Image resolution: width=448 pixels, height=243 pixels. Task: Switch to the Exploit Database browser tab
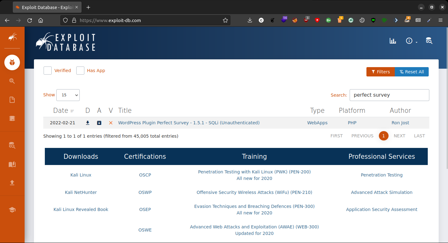(x=47, y=7)
